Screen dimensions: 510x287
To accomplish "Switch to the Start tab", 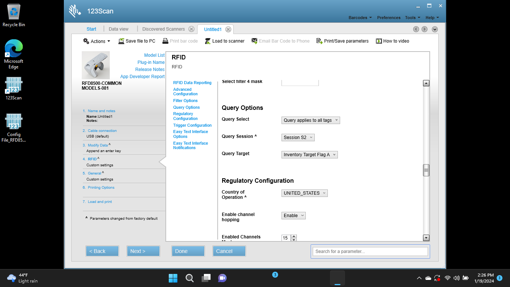I will pyautogui.click(x=91, y=29).
